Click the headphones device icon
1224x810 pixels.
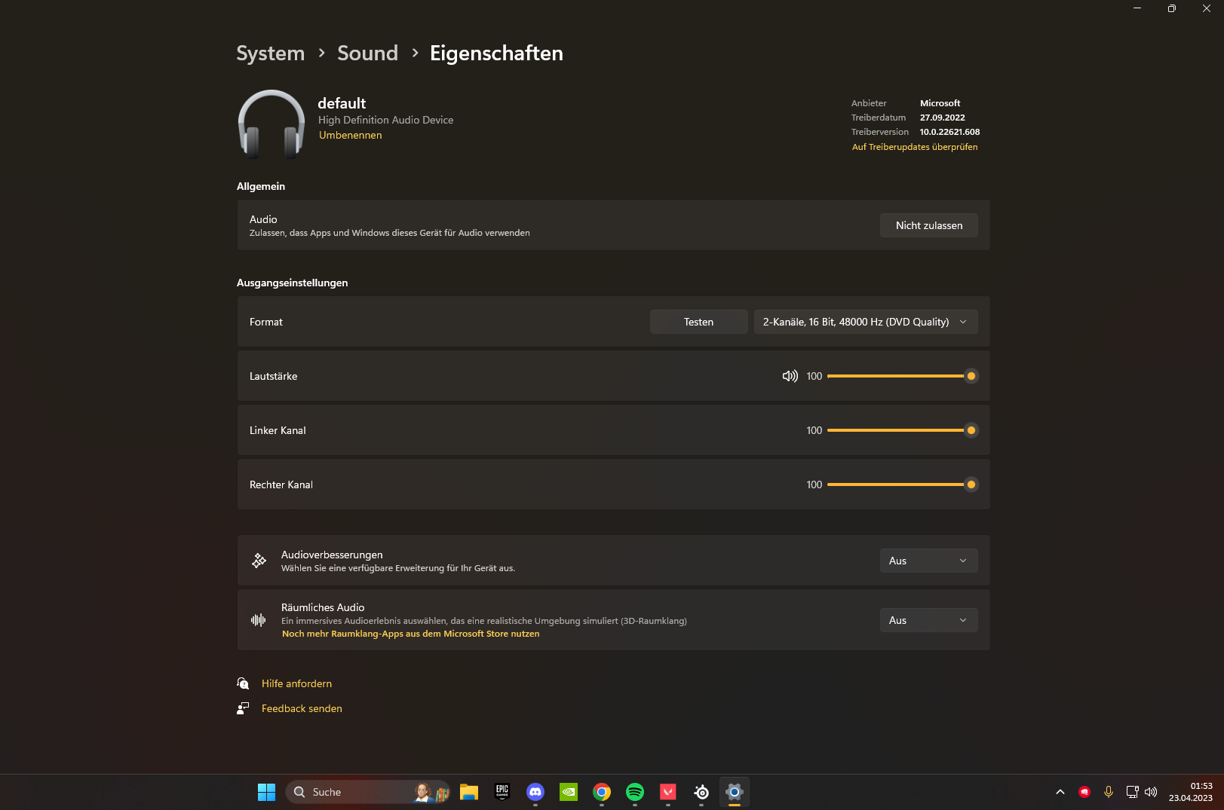point(271,124)
